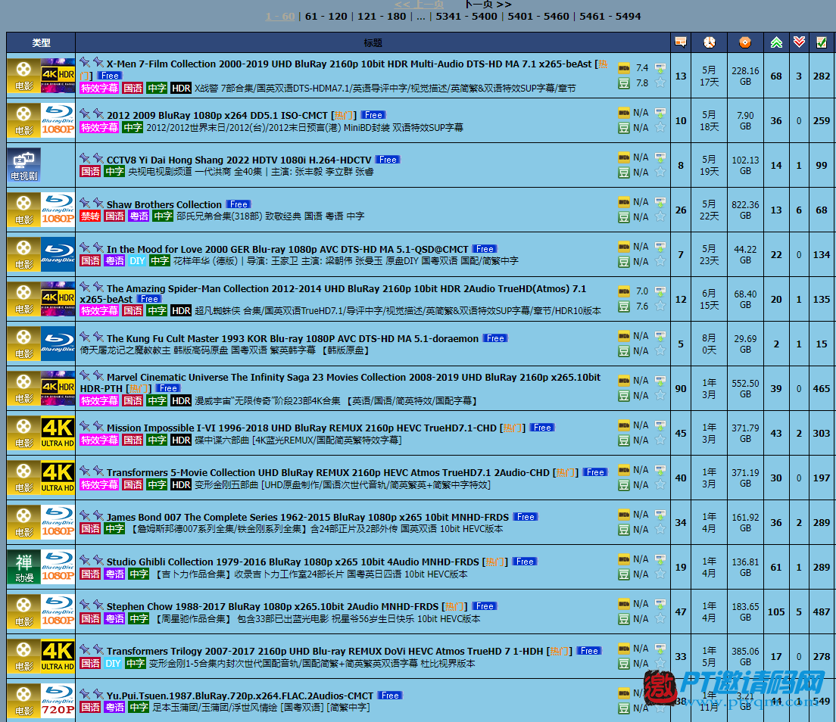Toggle bookmark star for Studio Ghibli Collection

click(660, 574)
